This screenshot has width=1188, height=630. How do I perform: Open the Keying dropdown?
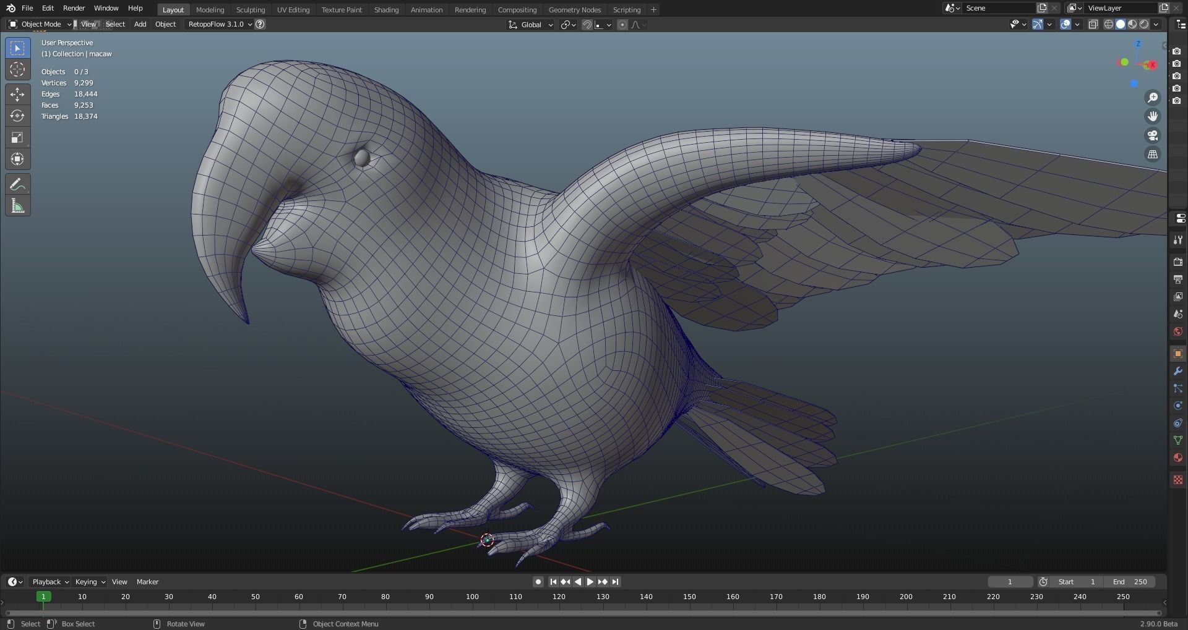click(x=90, y=582)
